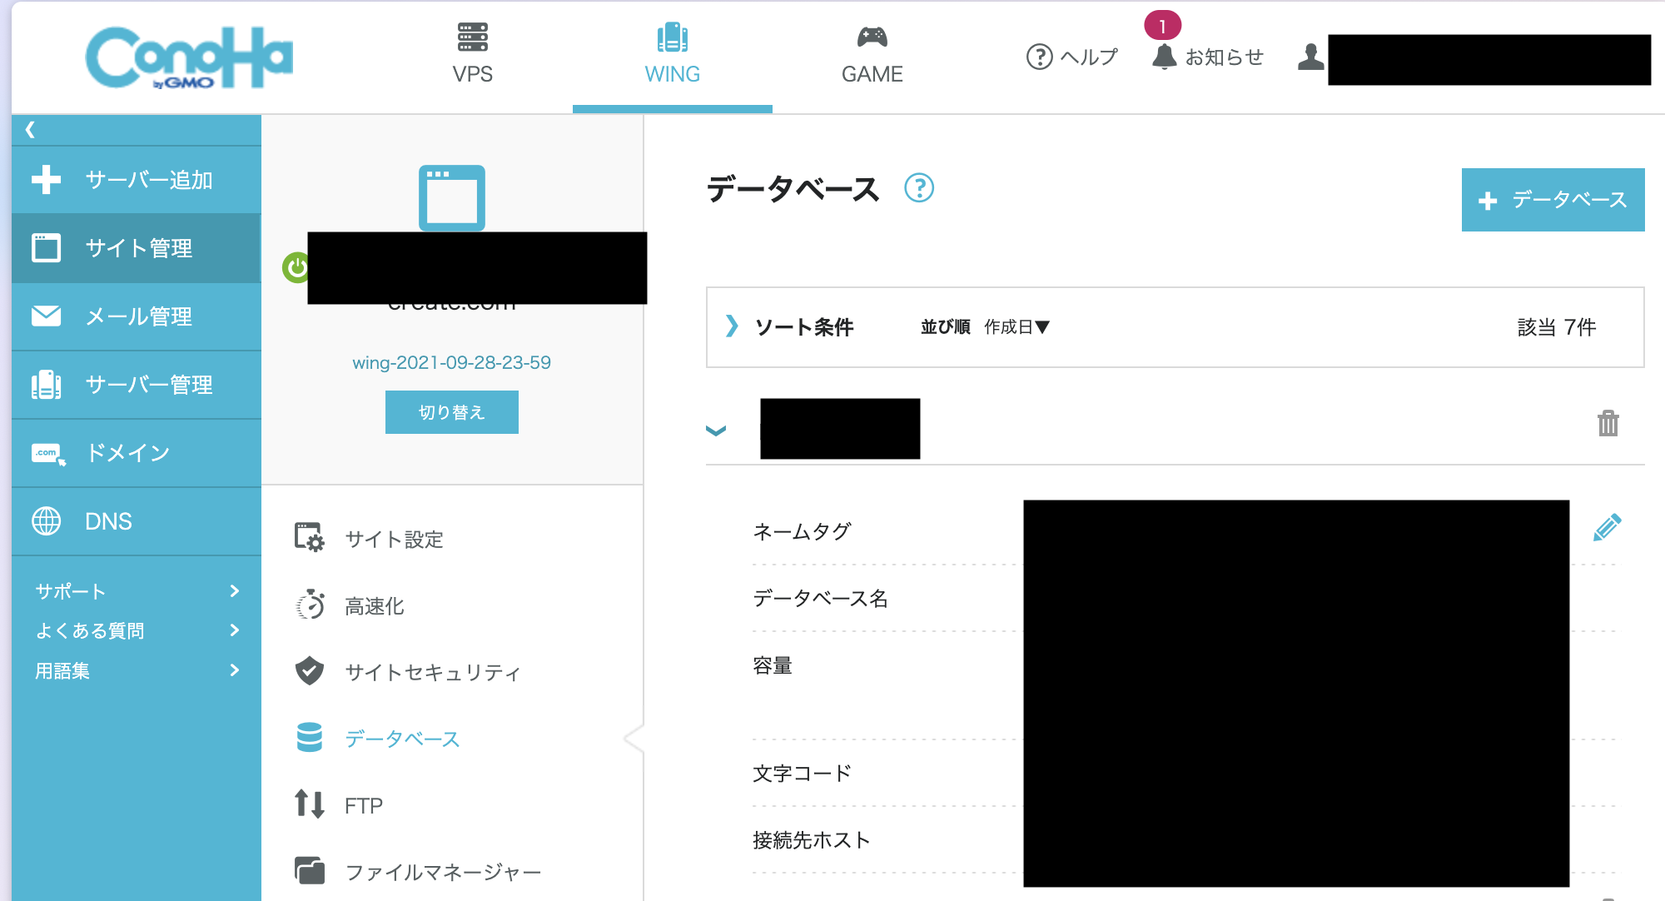Open メール管理 in the sidebar
Image resolution: width=1665 pixels, height=901 pixels.
click(x=137, y=316)
